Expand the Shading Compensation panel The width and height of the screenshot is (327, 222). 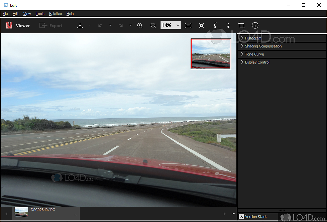tap(263, 46)
